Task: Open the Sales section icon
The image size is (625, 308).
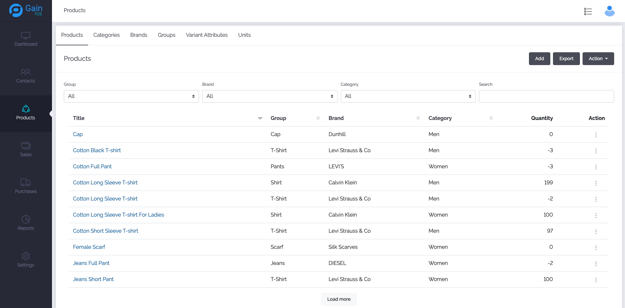Action: pyautogui.click(x=26, y=146)
